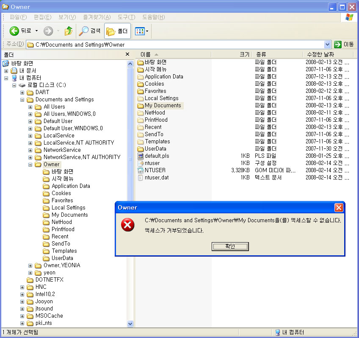359x338 pixels.
Task: Expand the 내 문서 tree node
Action: (6, 71)
